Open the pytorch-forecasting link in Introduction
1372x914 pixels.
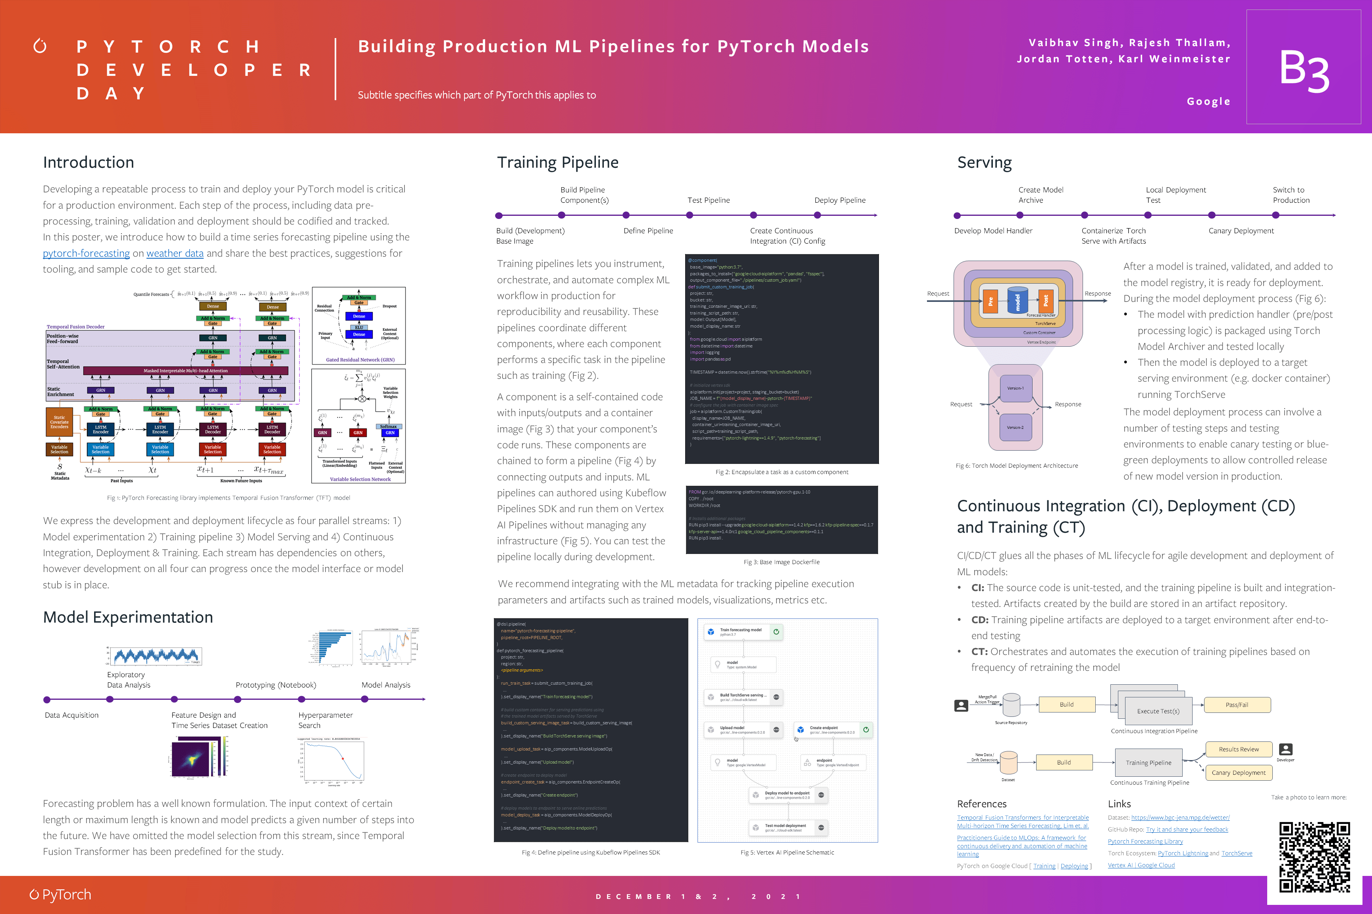click(86, 253)
